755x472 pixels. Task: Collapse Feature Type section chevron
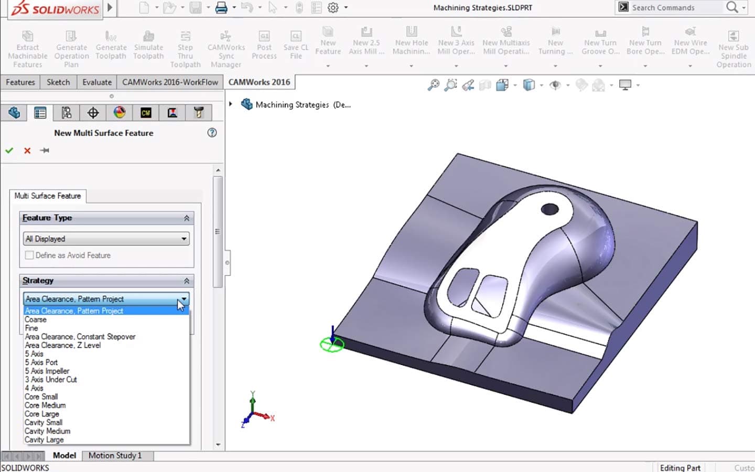point(187,218)
